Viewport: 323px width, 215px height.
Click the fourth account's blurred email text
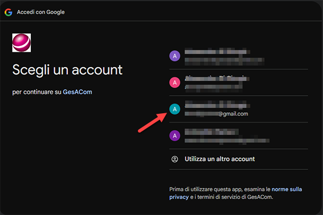[227, 141]
